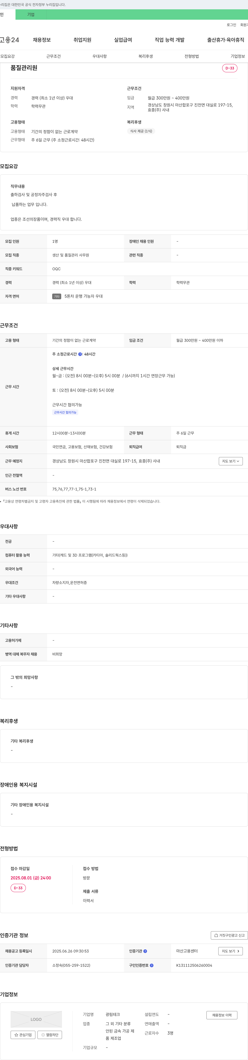Screen dimensions: 248x1060
Task: Click bus routes 75,76,77,77-1,75-1,73-1 text
Action: [74, 489]
